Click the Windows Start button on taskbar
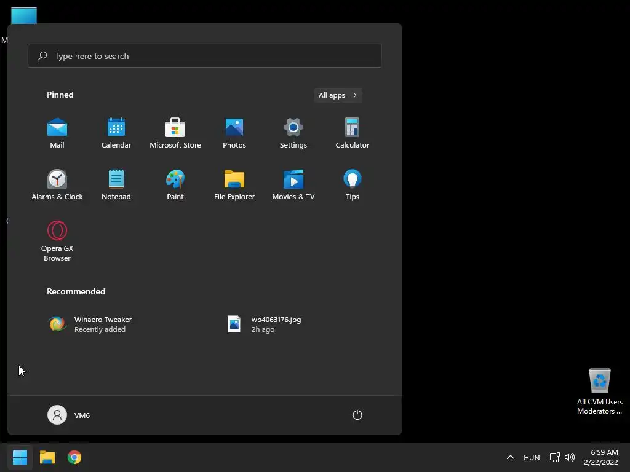Image resolution: width=630 pixels, height=472 pixels. pos(20,457)
